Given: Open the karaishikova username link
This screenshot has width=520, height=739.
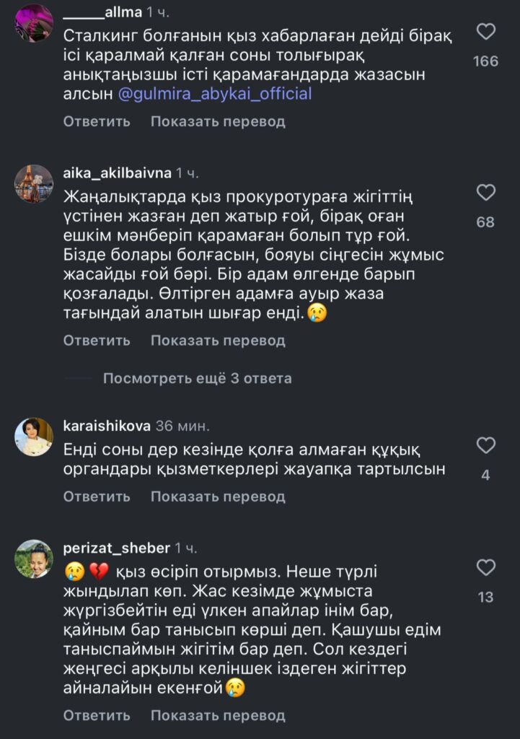Looking at the screenshot, I should click(x=107, y=425).
